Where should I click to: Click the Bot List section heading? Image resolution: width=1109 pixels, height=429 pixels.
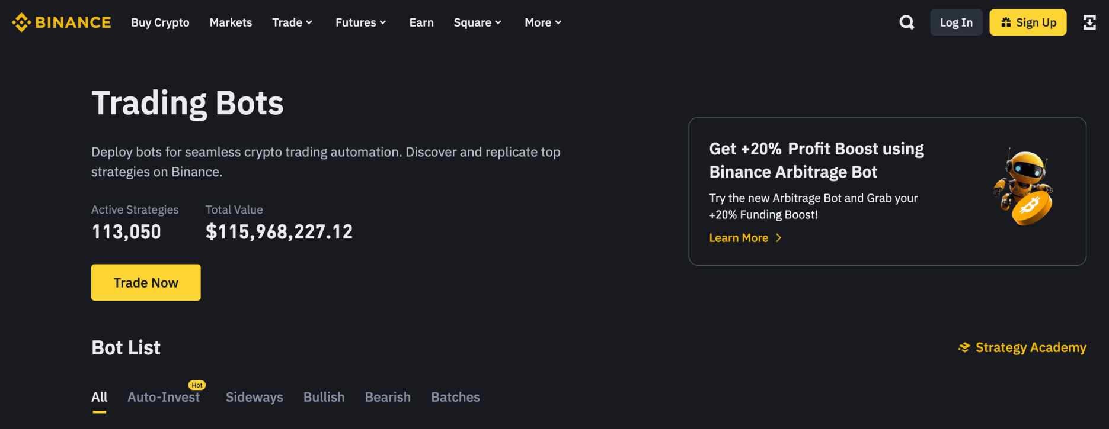point(126,347)
